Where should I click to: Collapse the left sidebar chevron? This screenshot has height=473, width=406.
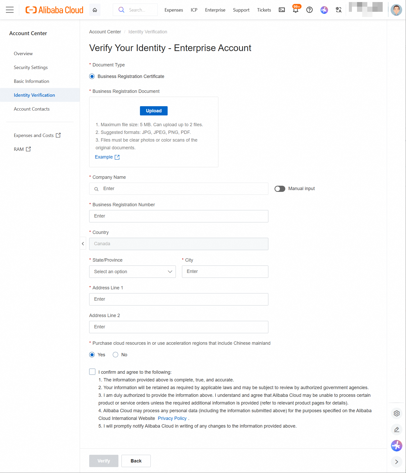pyautogui.click(x=83, y=244)
